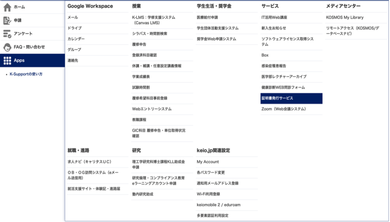Image resolution: width=390 pixels, height=222 pixels.
Task: Click the application form pencil icon
Action: coord(7,21)
